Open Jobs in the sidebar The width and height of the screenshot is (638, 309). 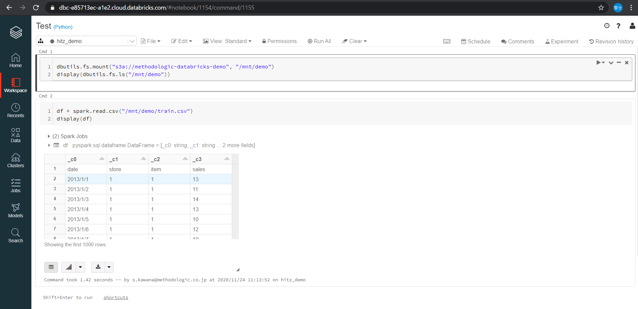tap(16, 186)
